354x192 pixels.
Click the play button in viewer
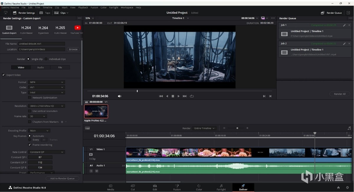point(178,96)
